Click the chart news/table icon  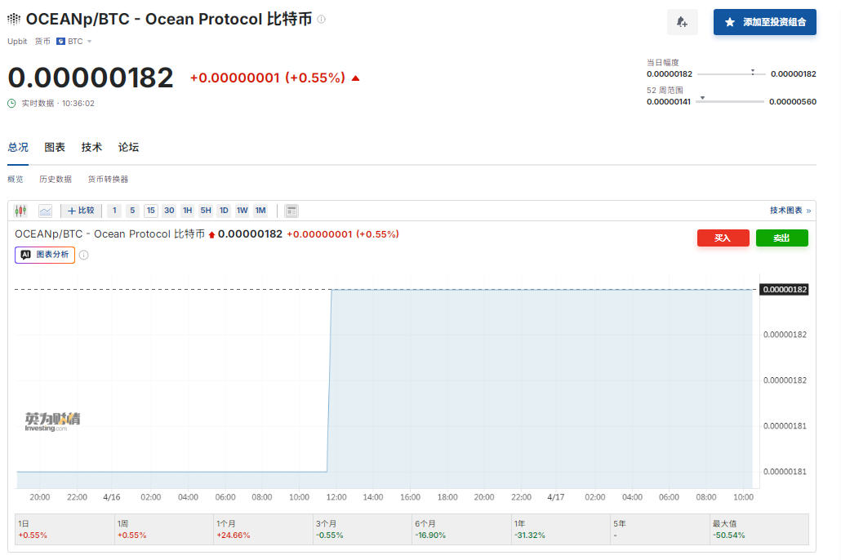click(x=291, y=211)
